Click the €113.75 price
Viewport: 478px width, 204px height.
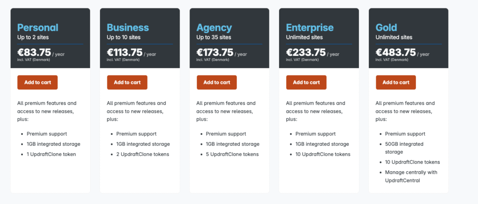(x=125, y=53)
